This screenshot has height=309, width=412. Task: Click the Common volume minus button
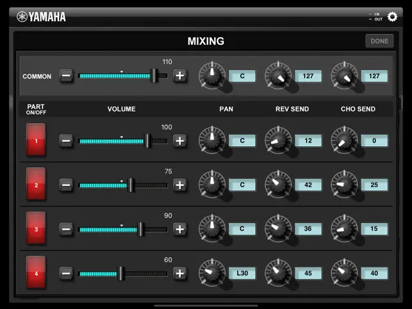(x=66, y=76)
